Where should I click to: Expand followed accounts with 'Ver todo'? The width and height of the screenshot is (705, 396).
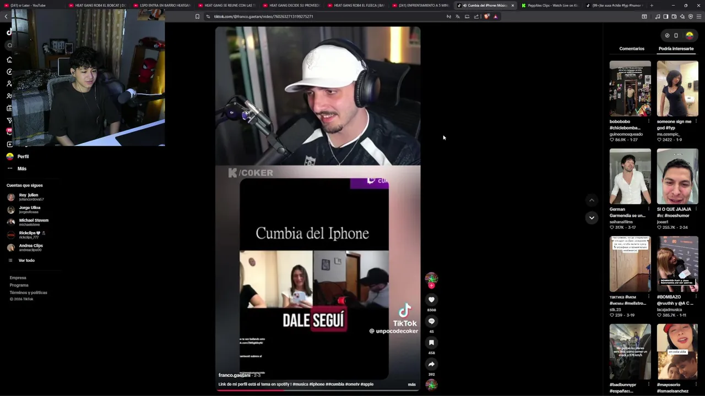click(x=21, y=261)
